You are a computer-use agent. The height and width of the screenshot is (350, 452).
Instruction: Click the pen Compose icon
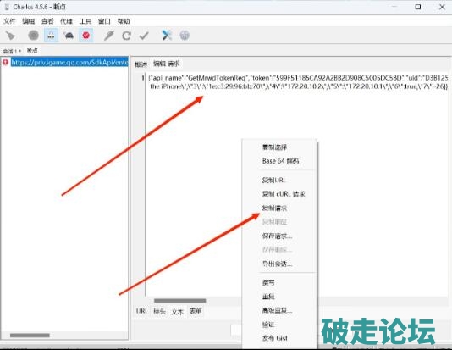click(x=109, y=36)
